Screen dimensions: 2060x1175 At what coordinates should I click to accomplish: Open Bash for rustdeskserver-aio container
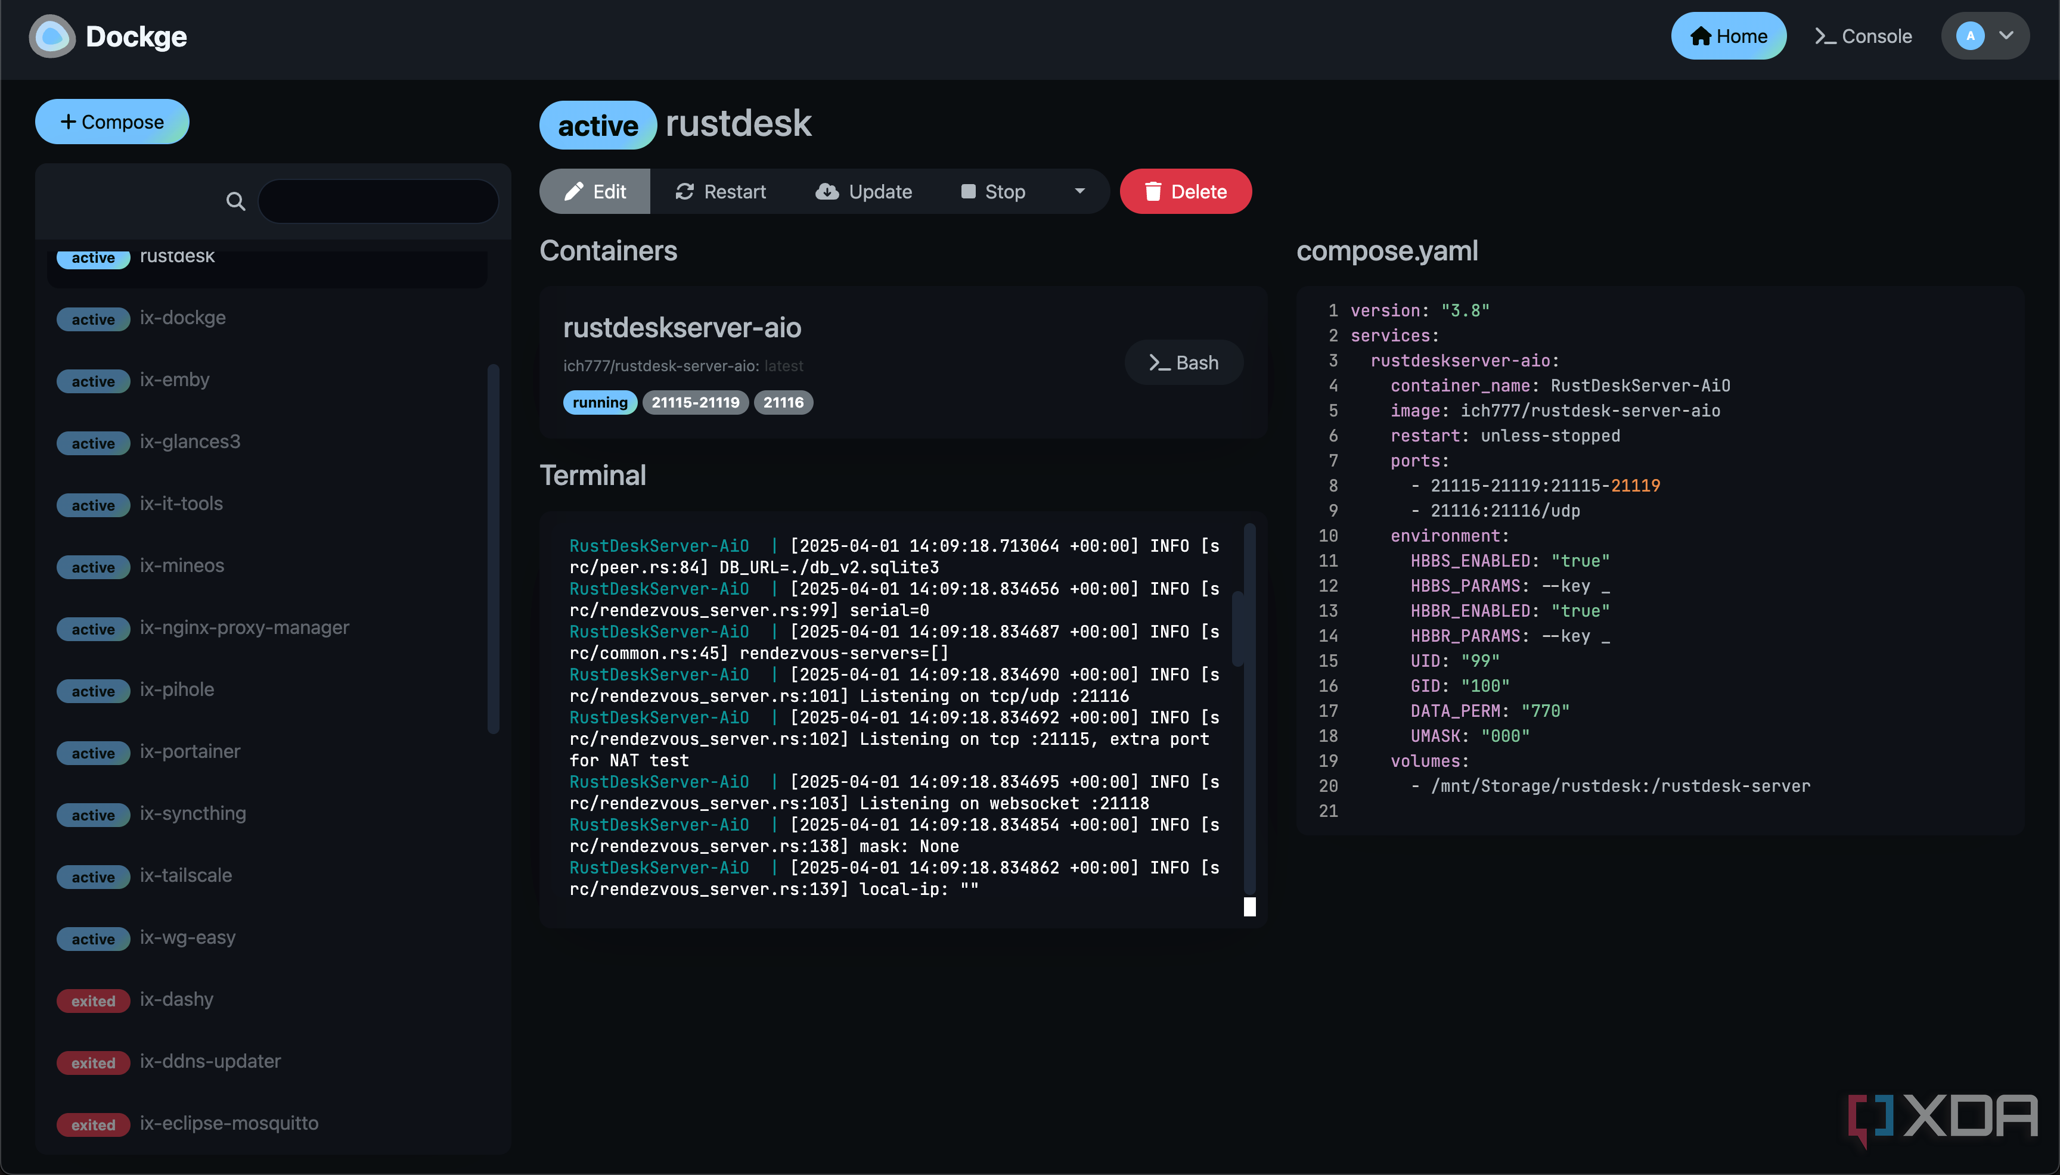click(x=1183, y=362)
